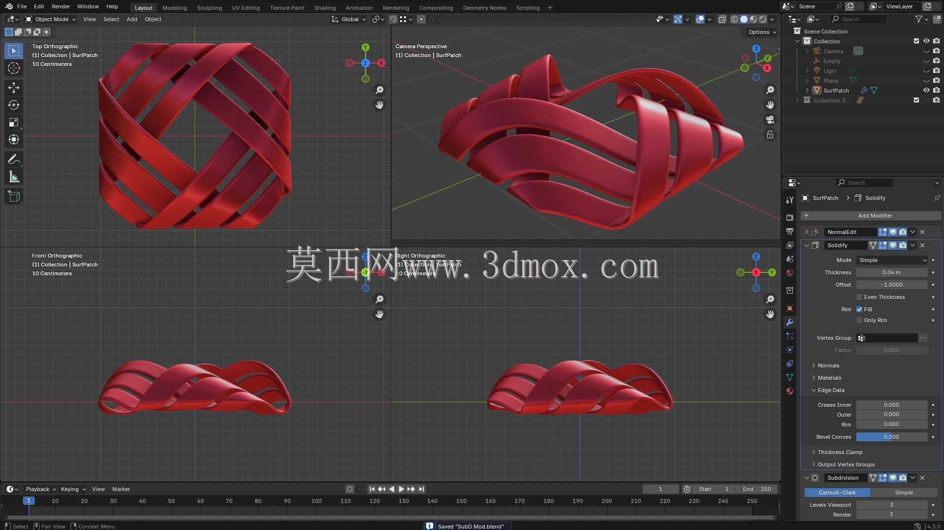
Task: Switch to rendered viewport shading icon
Action: point(763,19)
